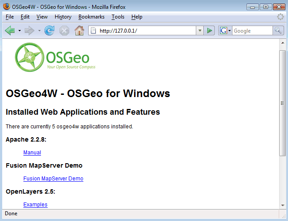Open the Forward history dropdown arrow
Image resolution: width=288 pixels, height=221 pixels.
[39, 31]
